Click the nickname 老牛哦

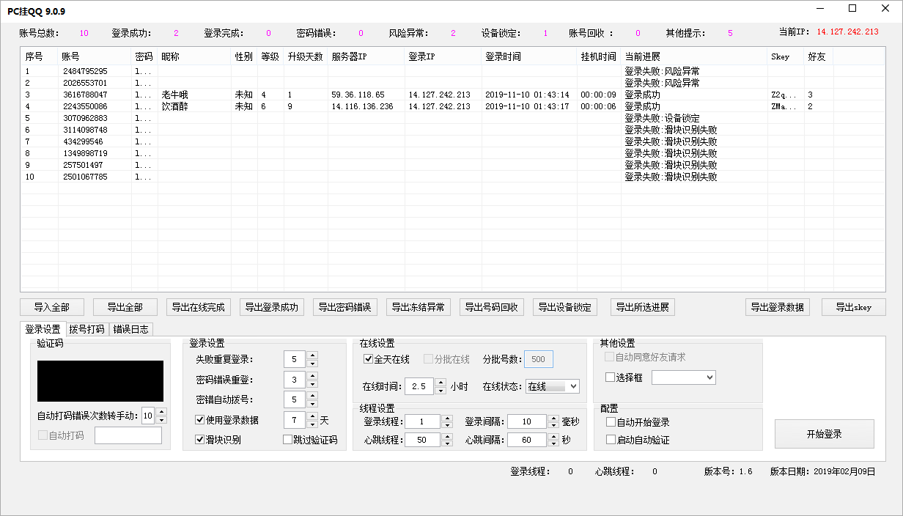coord(175,95)
